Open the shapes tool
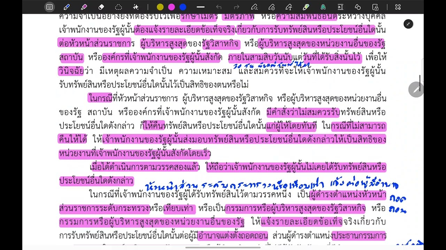 click(x=358, y=7)
